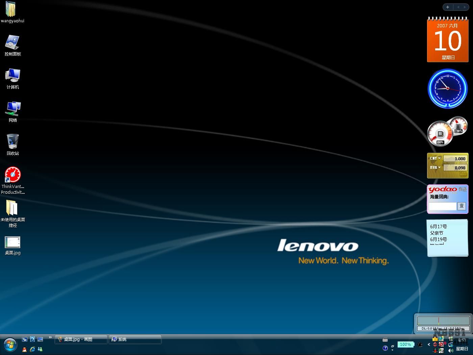Viewport: 473px width, 355px height.
Task: Switch to 桌面.jpg - 画图 taskbar window
Action: [x=81, y=339]
